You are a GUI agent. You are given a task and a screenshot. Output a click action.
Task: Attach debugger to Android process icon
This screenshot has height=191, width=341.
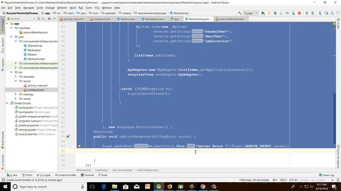point(293,13)
